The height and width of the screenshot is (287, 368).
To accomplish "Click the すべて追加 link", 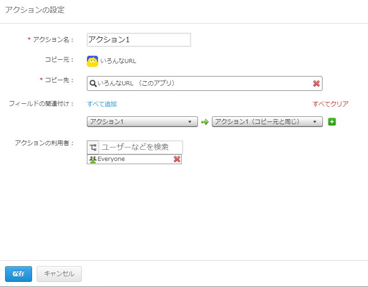I will [x=102, y=104].
